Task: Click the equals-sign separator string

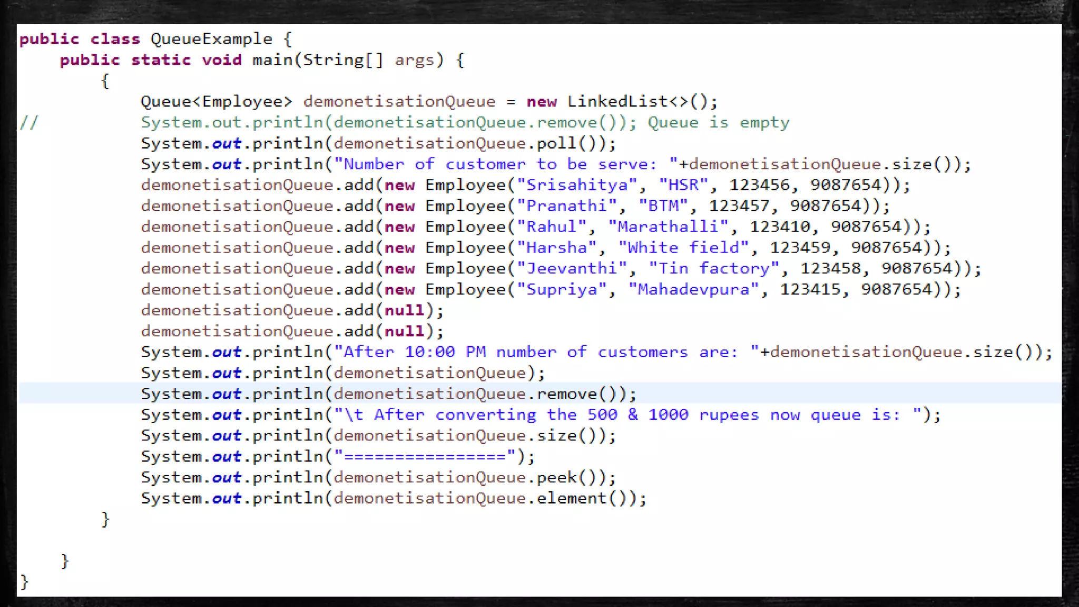Action: click(x=426, y=456)
